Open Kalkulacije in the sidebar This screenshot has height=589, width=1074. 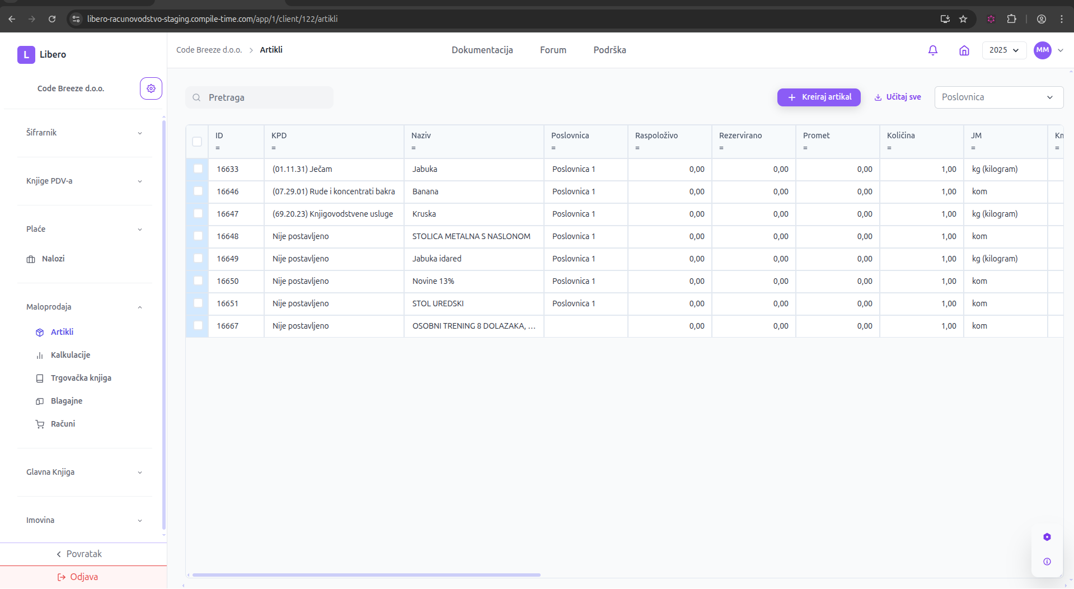pos(71,355)
